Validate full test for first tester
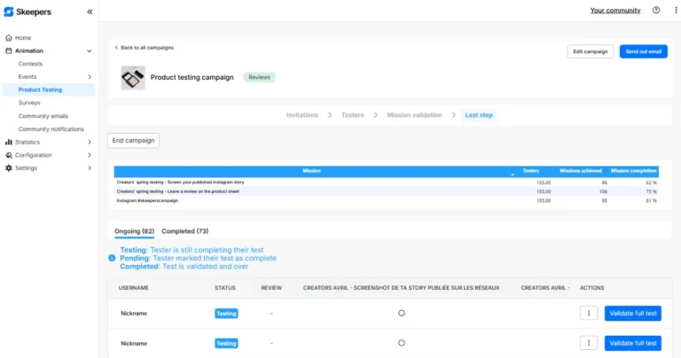This screenshot has height=358, width=681. pyautogui.click(x=633, y=314)
